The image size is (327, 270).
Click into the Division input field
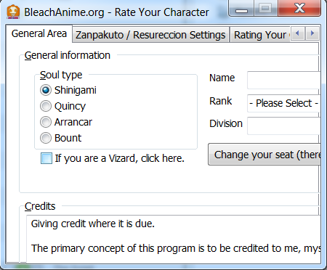click(x=284, y=126)
